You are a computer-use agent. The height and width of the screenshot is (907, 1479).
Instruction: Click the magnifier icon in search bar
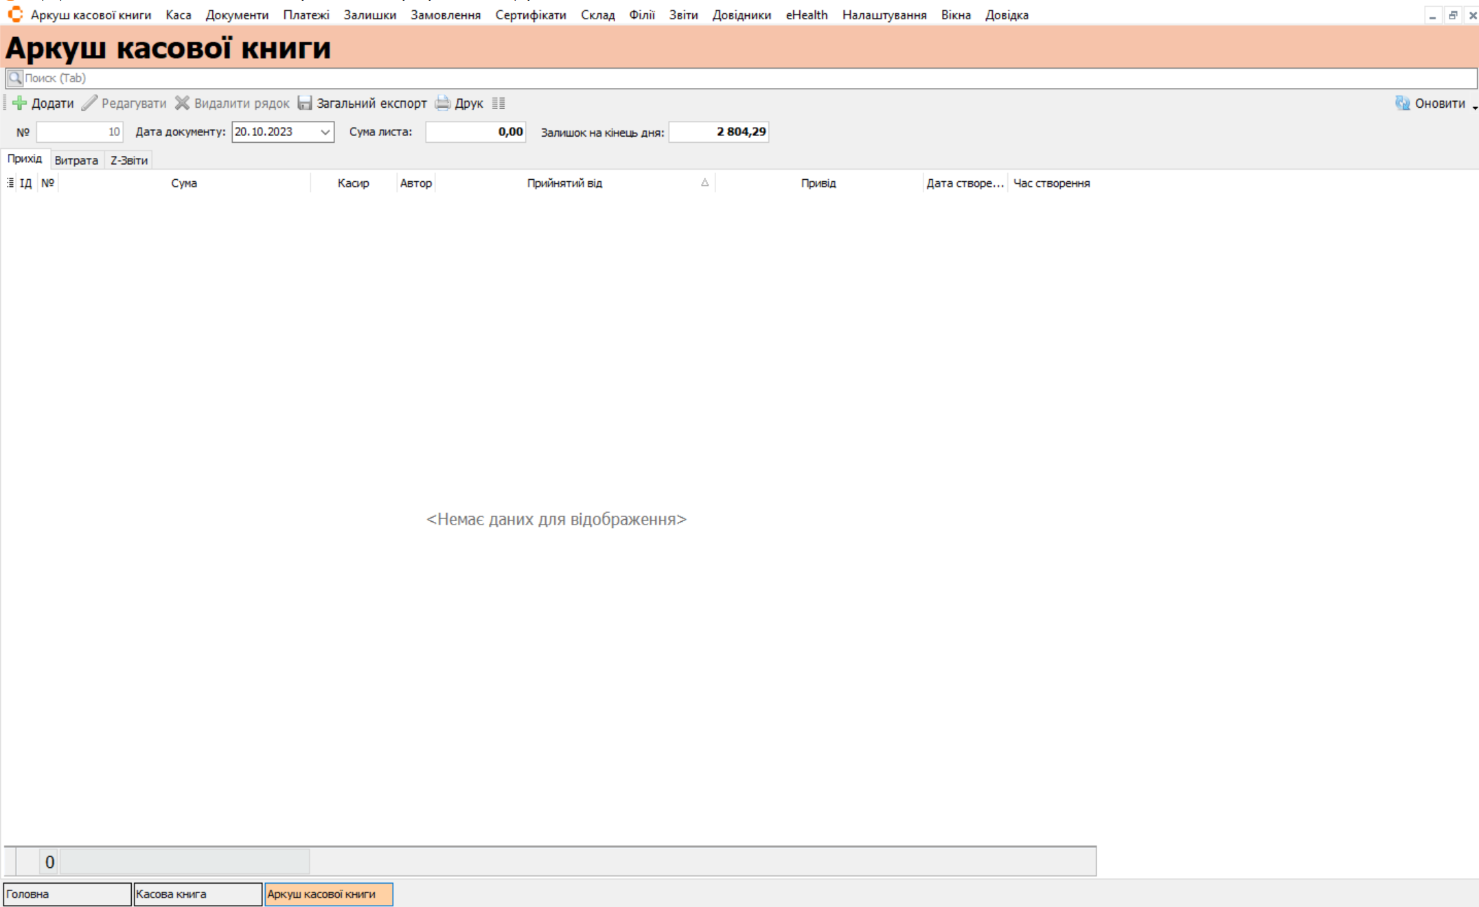pos(14,78)
